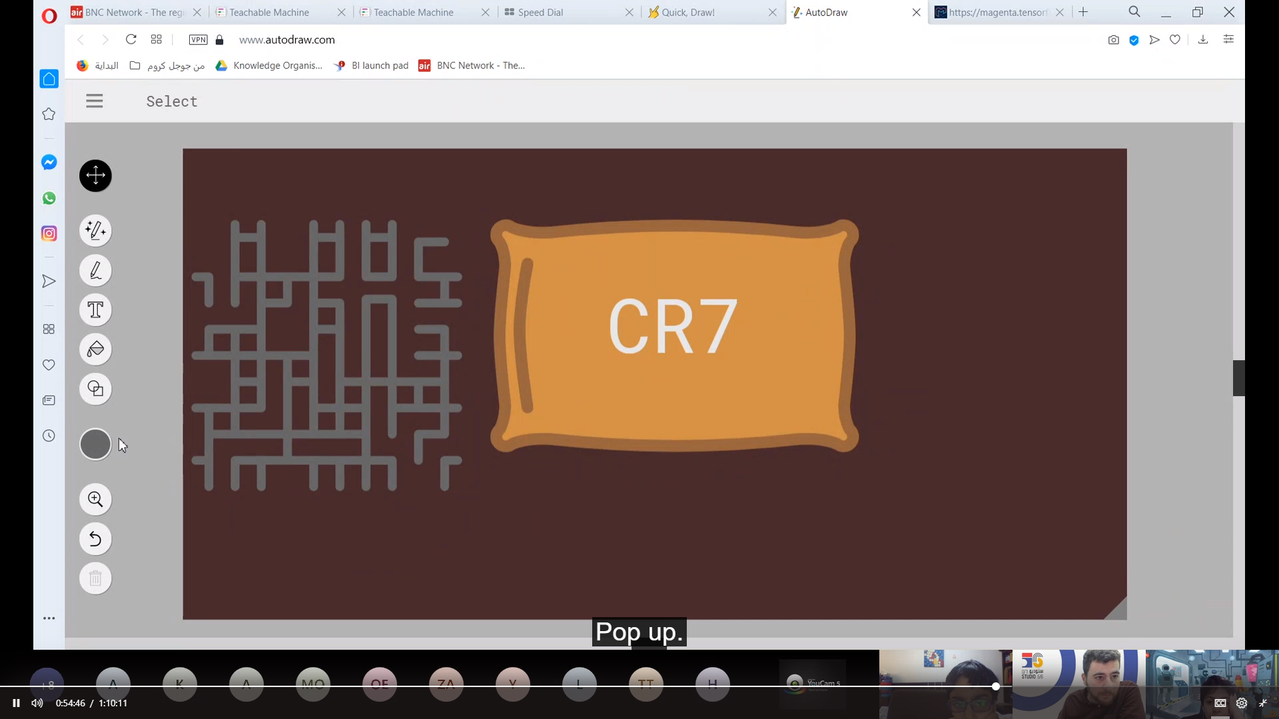1279x719 pixels.
Task: Open My Flow arrow in sidebar
Action: [x=49, y=282]
